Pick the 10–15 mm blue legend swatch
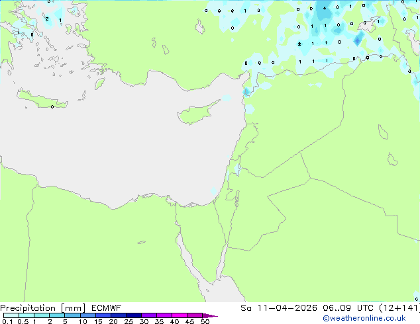Screen dimensions: 420x324 88,315
